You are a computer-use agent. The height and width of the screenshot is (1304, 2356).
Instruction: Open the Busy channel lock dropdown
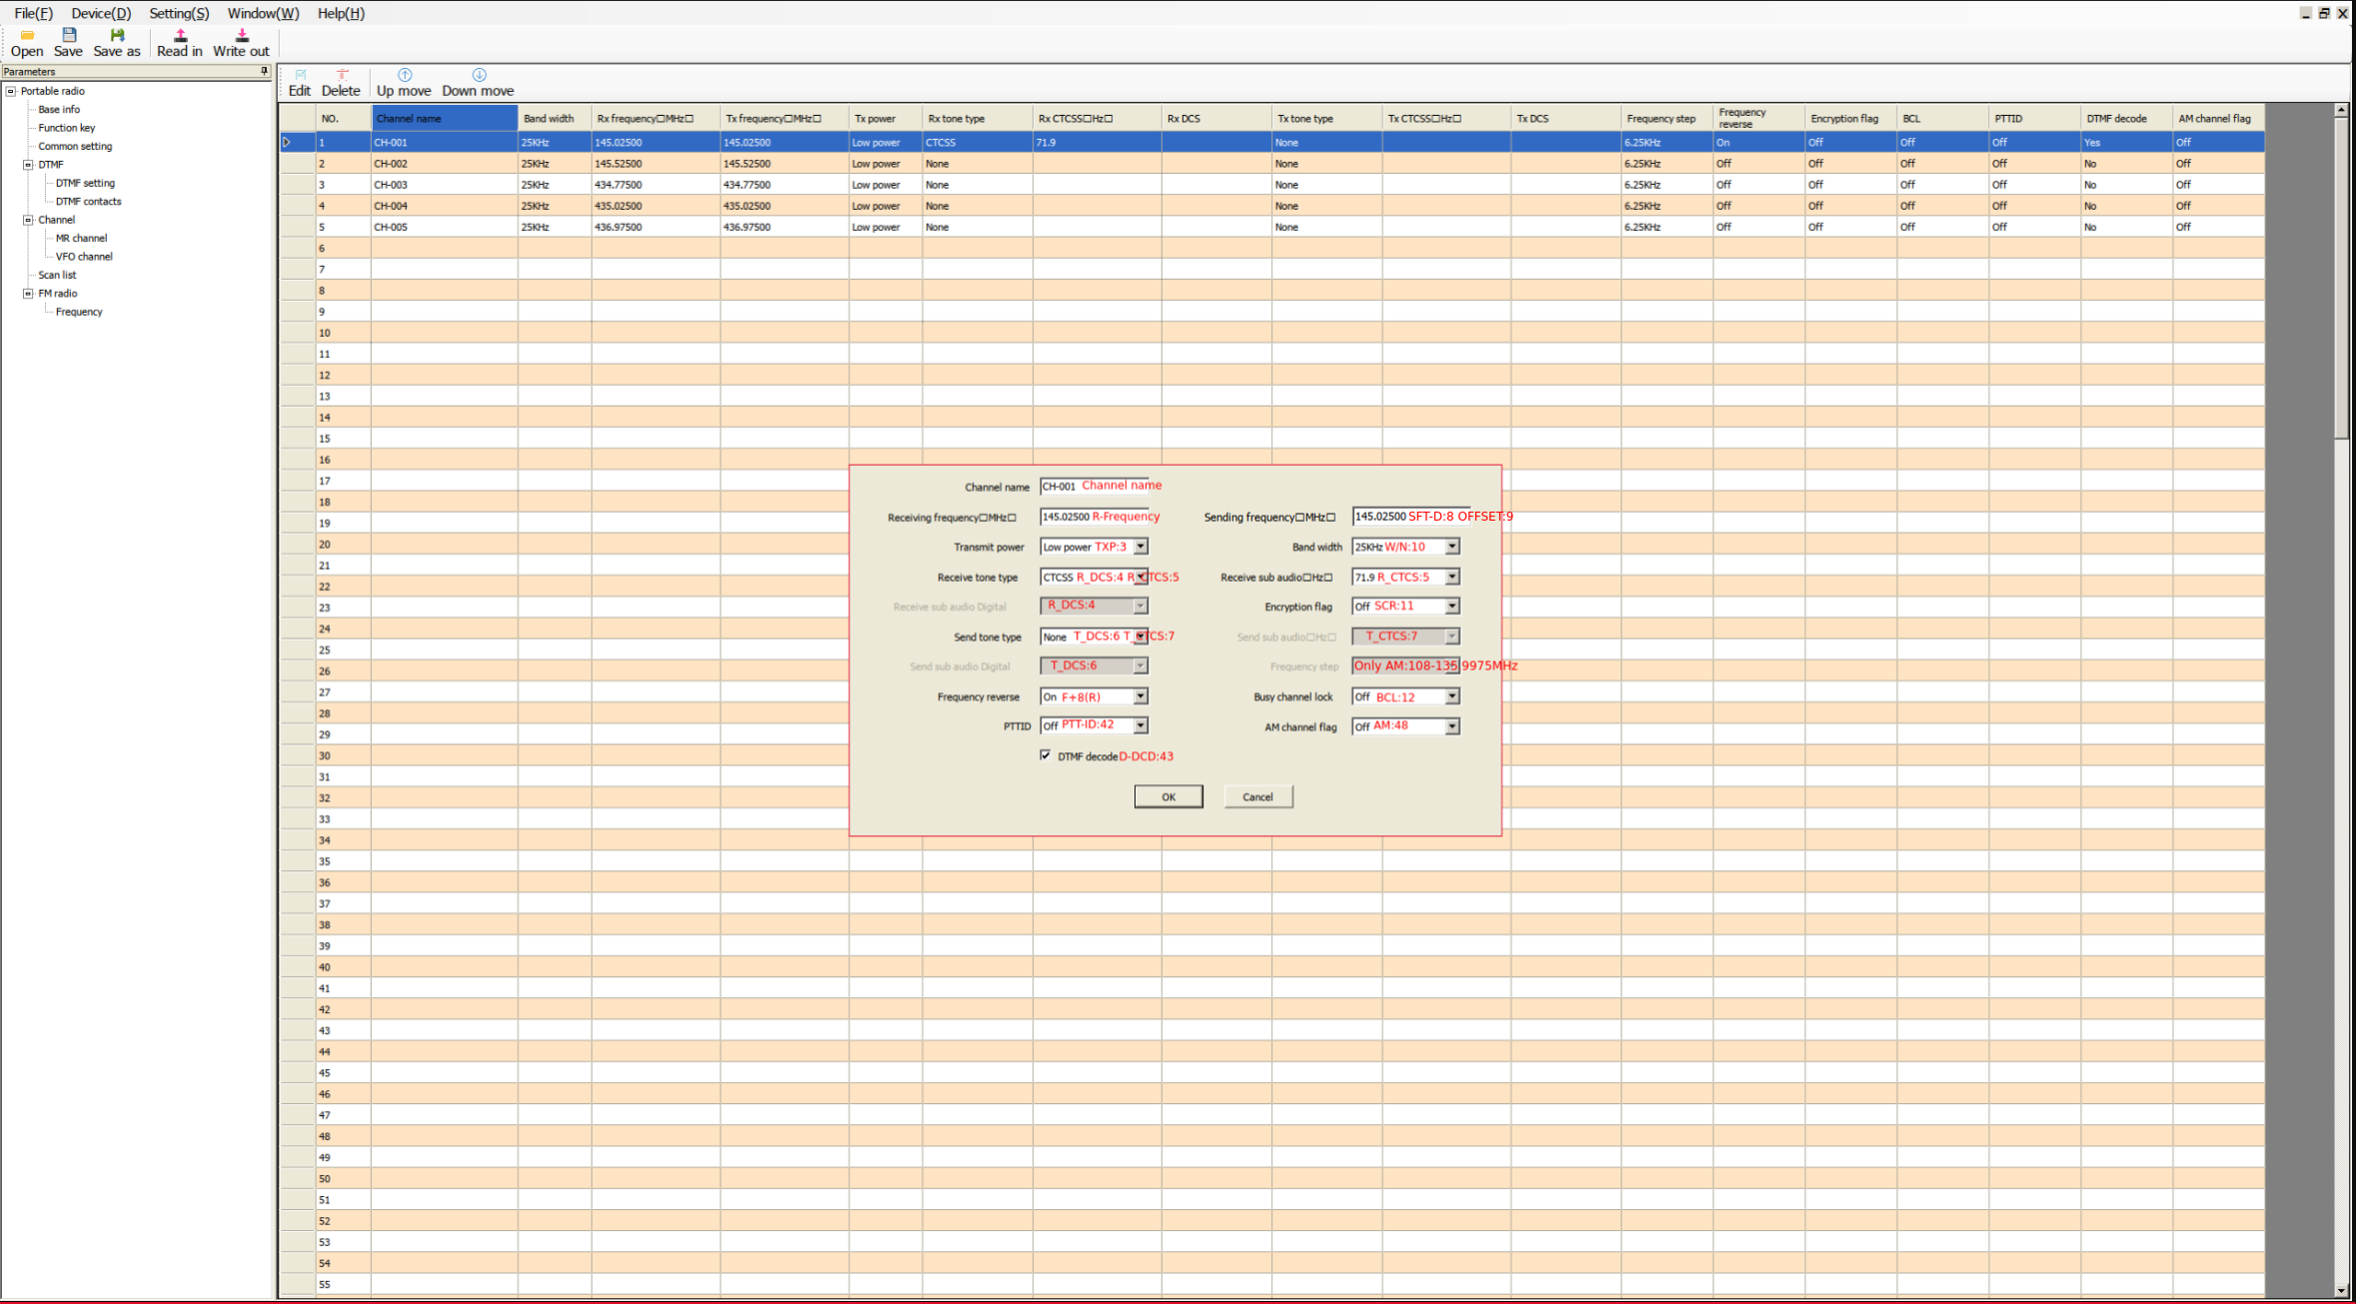1452,696
